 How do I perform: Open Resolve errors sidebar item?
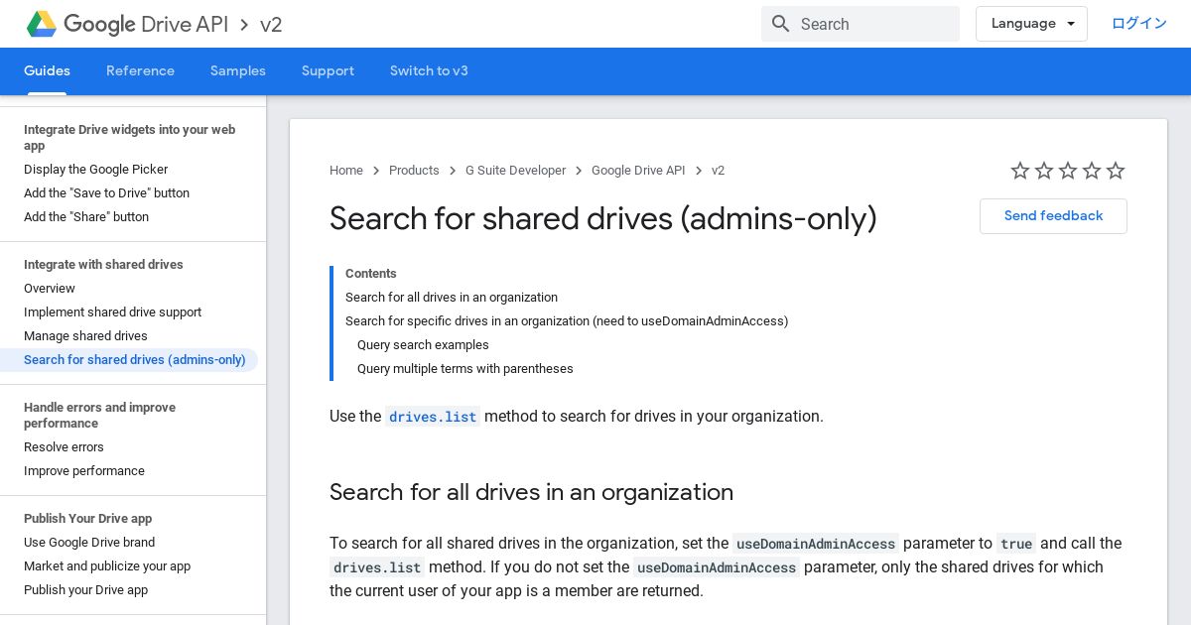[x=64, y=447]
